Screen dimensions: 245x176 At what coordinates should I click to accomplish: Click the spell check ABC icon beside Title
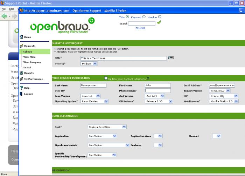click(171, 57)
